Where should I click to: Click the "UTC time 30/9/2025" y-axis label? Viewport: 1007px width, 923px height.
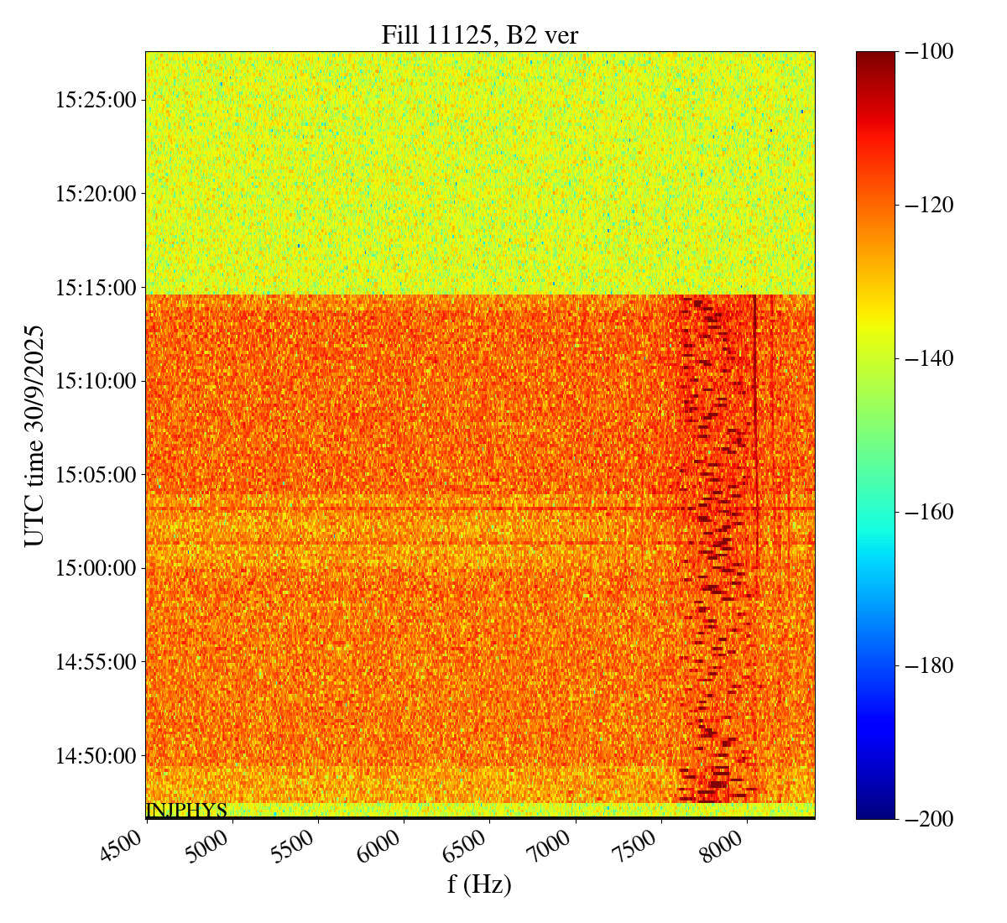[x=34, y=435]
